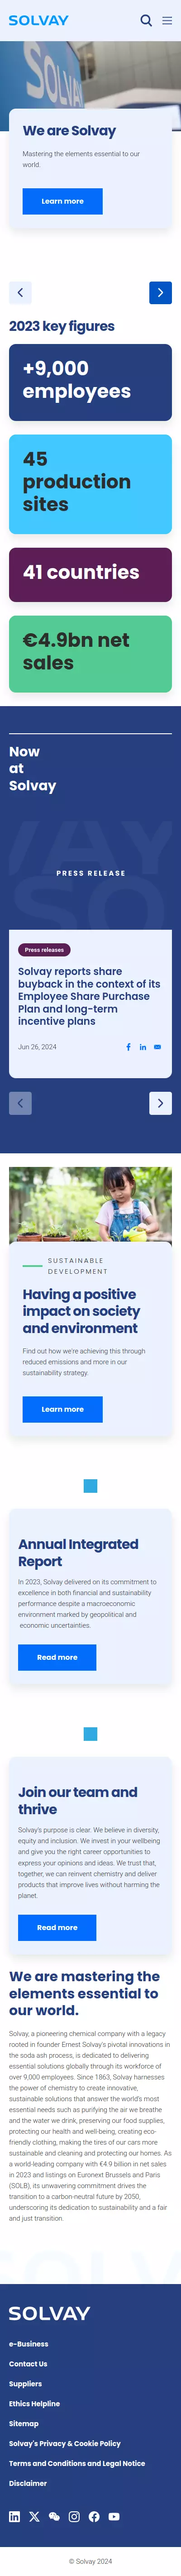Show next press release with arrow below card
Viewport: 181px width, 2576px height.
click(x=160, y=1103)
